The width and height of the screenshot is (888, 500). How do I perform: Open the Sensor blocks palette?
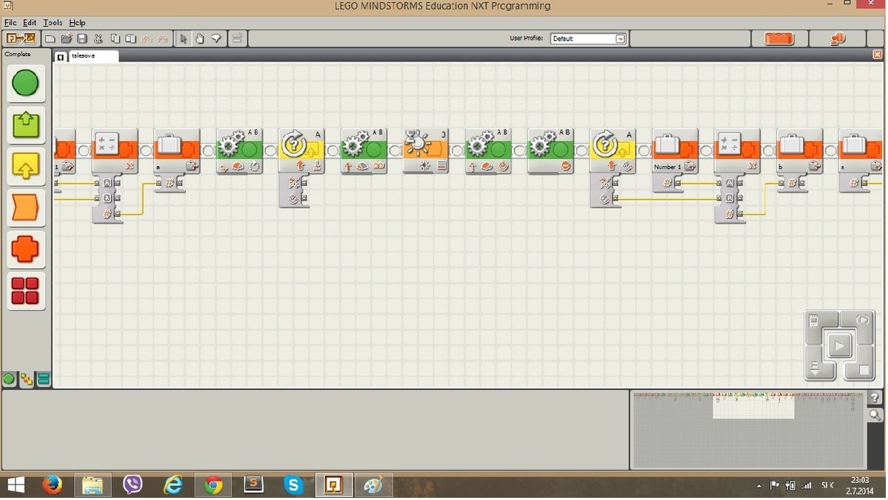pyautogui.click(x=26, y=166)
